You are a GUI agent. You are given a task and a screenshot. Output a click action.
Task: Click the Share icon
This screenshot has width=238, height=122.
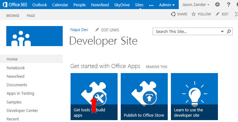(173, 14)
